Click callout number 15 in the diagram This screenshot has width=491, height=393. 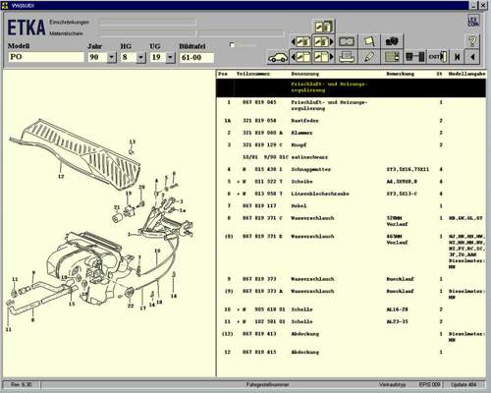pos(72,304)
